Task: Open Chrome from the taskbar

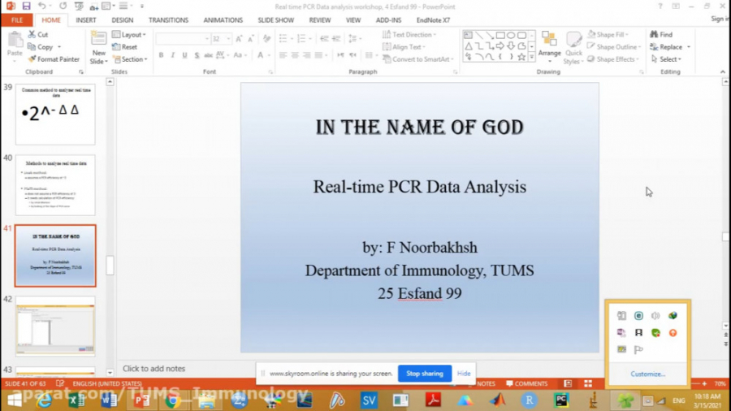Action: pyautogui.click(x=174, y=400)
